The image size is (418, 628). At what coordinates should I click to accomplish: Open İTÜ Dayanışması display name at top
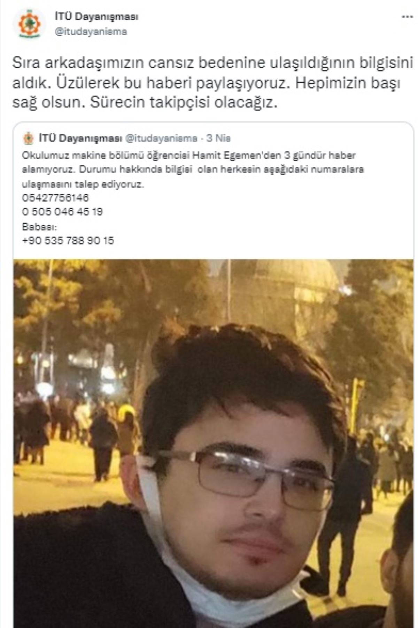pos(96,17)
